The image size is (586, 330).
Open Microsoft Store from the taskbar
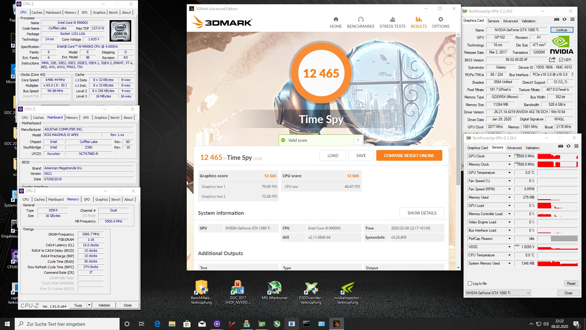coord(187,324)
